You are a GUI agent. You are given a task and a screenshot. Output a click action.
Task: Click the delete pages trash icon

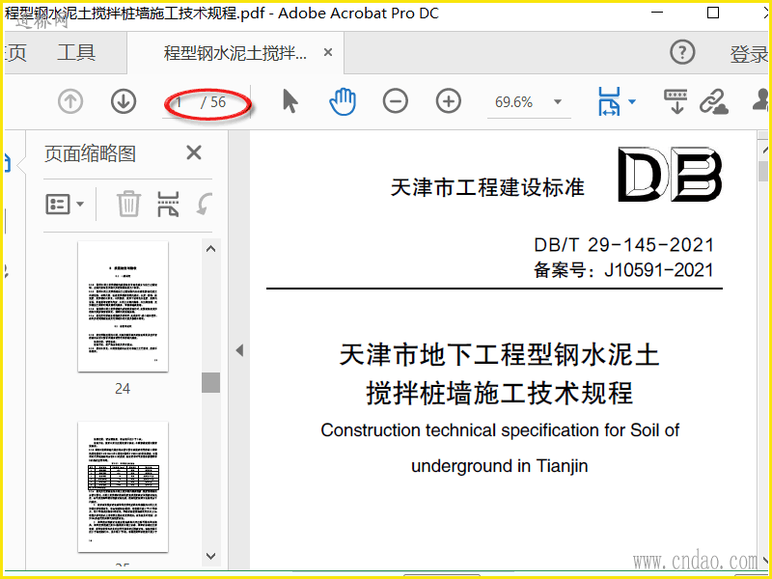pyautogui.click(x=129, y=204)
